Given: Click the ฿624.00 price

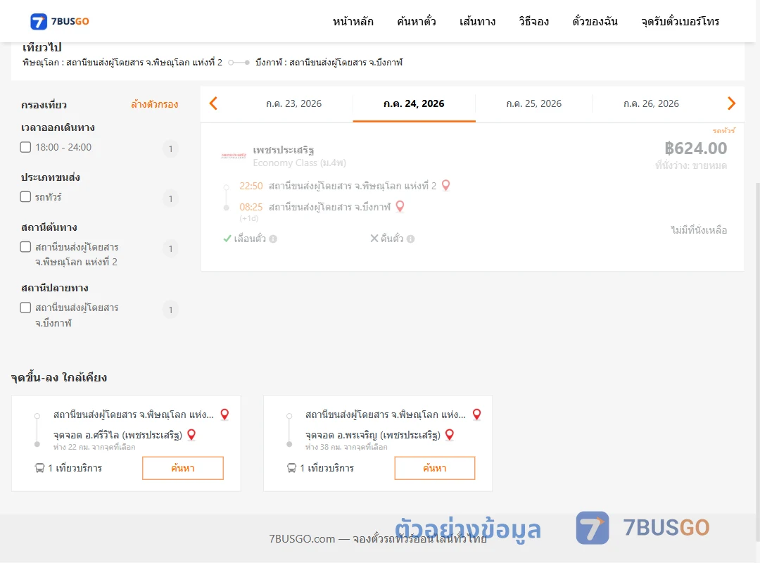Looking at the screenshot, I should (695, 148).
